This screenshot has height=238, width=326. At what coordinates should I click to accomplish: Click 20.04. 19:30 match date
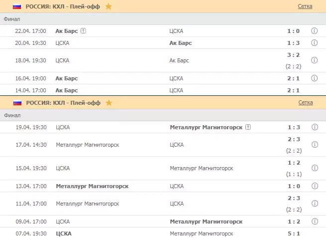point(30,43)
